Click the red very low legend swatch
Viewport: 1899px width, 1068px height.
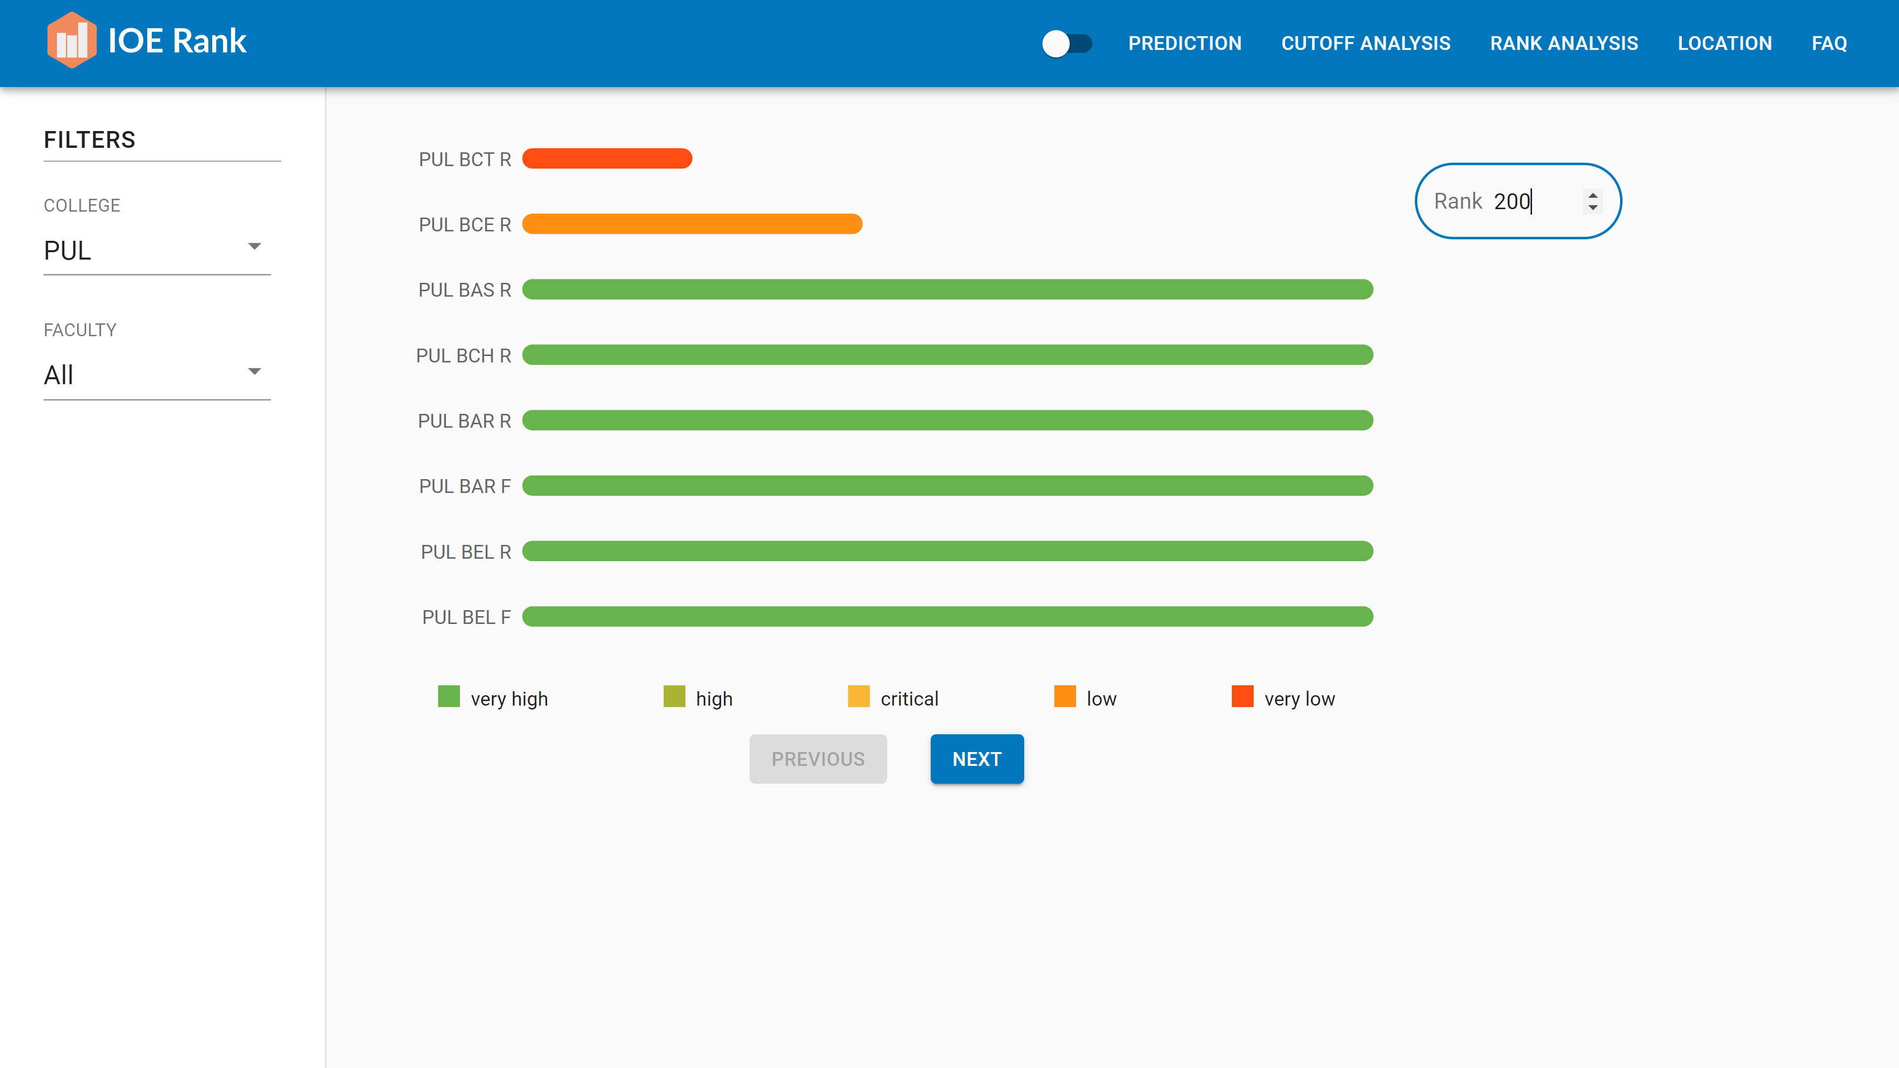coord(1242,697)
